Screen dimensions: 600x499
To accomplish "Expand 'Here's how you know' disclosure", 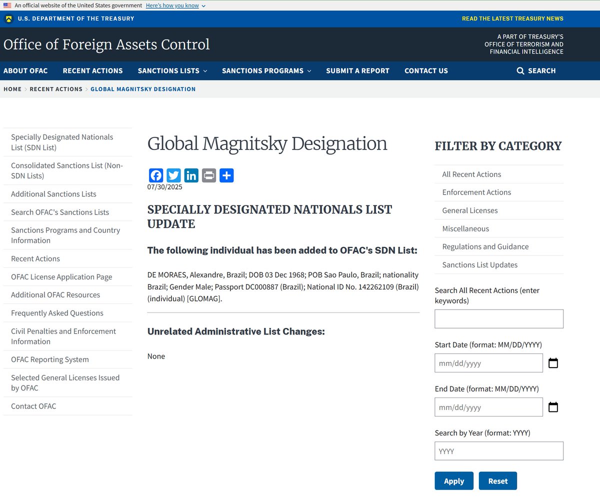I will 175,5.
